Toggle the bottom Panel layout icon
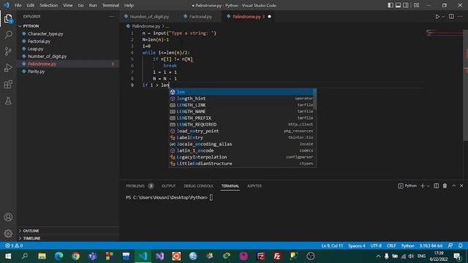 point(398,5)
